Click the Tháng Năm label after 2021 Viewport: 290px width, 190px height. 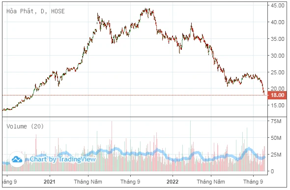point(88,182)
